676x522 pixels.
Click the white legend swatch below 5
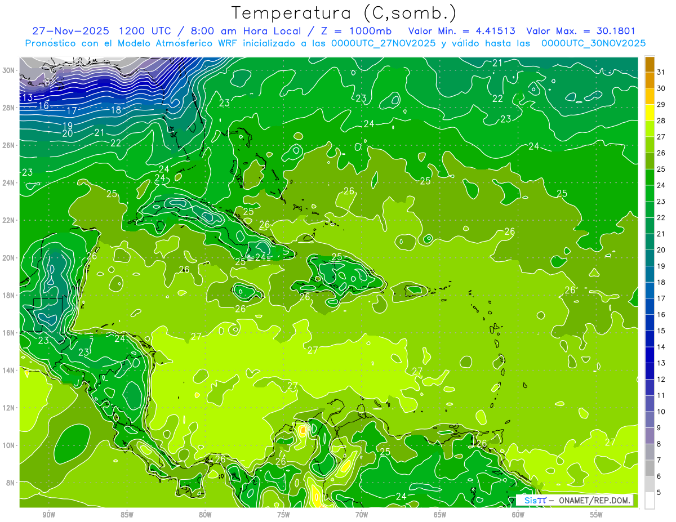[x=650, y=501]
